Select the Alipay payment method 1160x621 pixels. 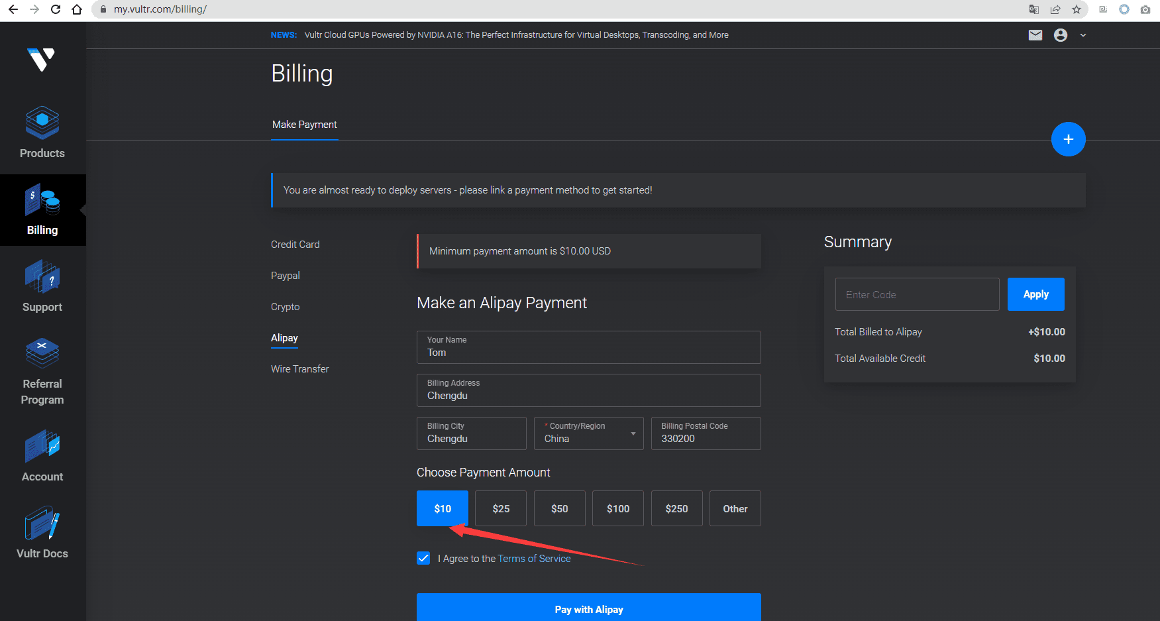coord(284,338)
